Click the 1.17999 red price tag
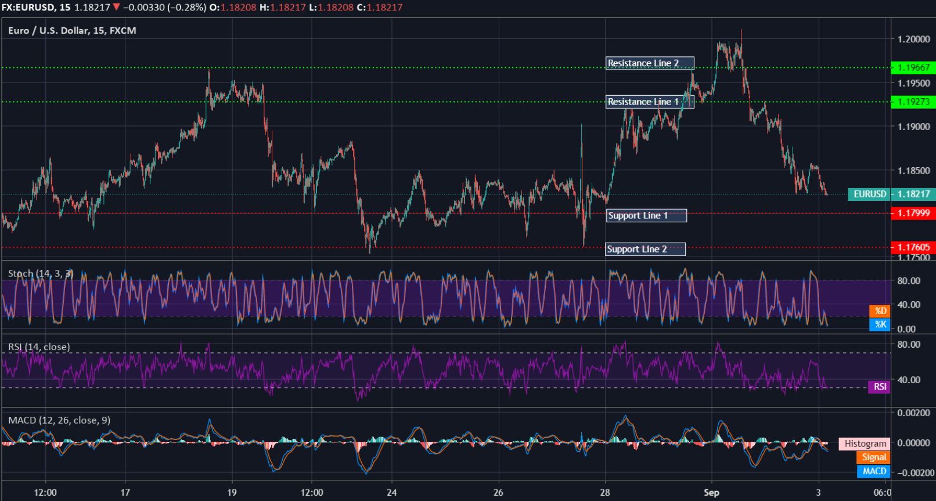Screen dimensions: 936x501 pos(913,213)
